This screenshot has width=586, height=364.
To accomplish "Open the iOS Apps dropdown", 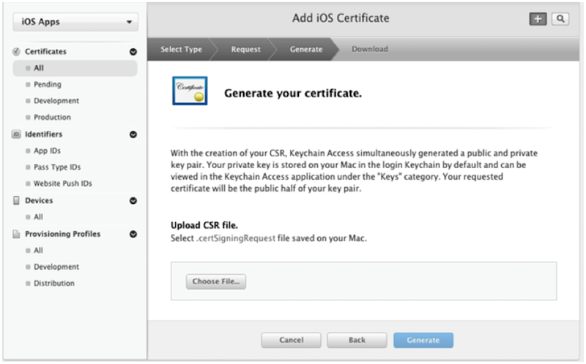I will [x=75, y=22].
